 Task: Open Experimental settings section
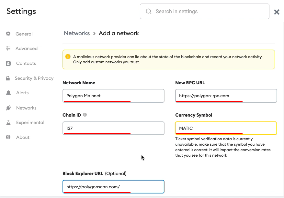pos(30,122)
